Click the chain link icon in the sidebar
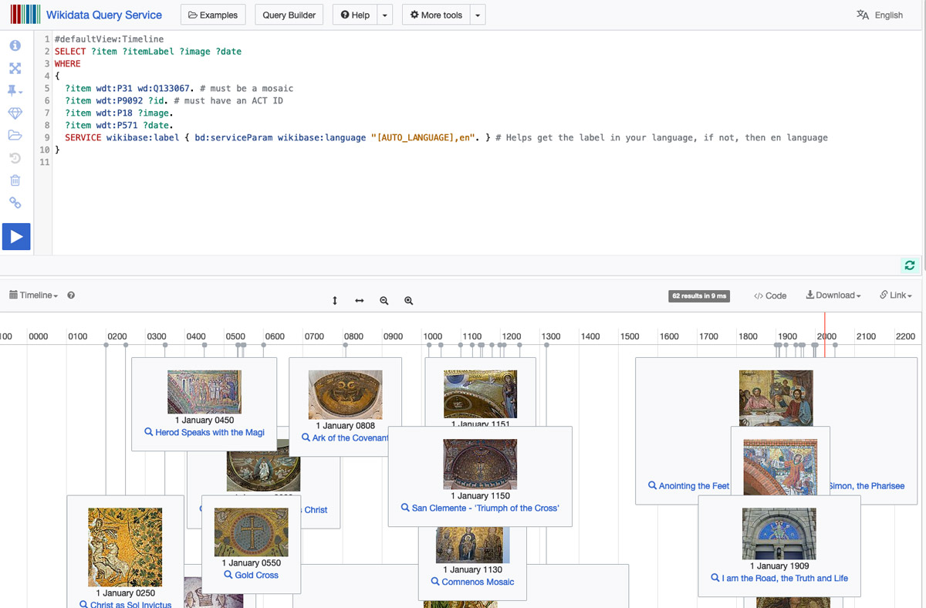 tap(15, 203)
